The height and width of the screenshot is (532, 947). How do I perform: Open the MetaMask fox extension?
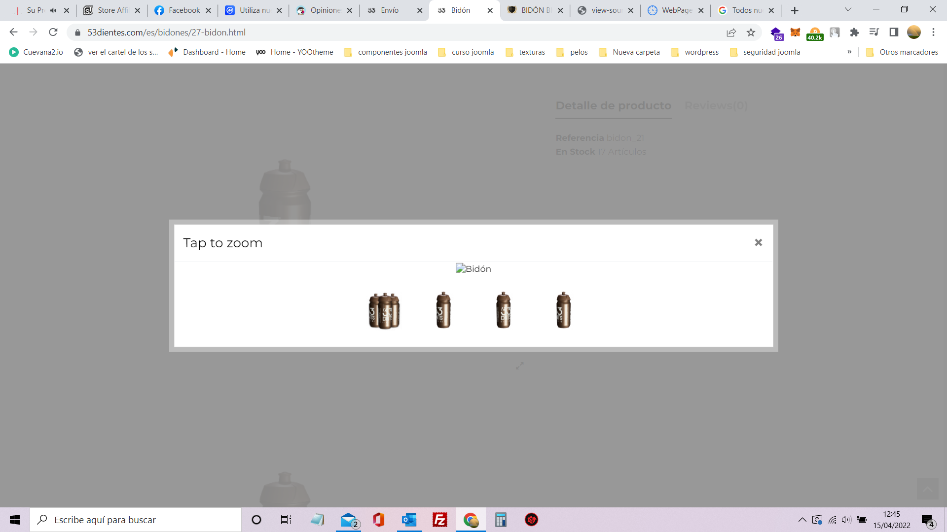pos(795,33)
